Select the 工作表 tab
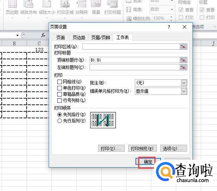This screenshot has width=217, height=191. coord(123,37)
